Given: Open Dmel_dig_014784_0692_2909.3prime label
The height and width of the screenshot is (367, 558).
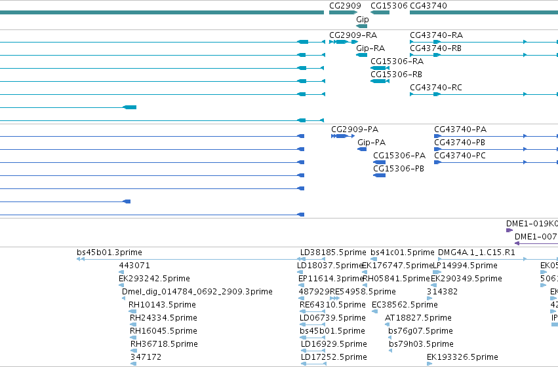Looking at the screenshot, I should pos(197,292).
